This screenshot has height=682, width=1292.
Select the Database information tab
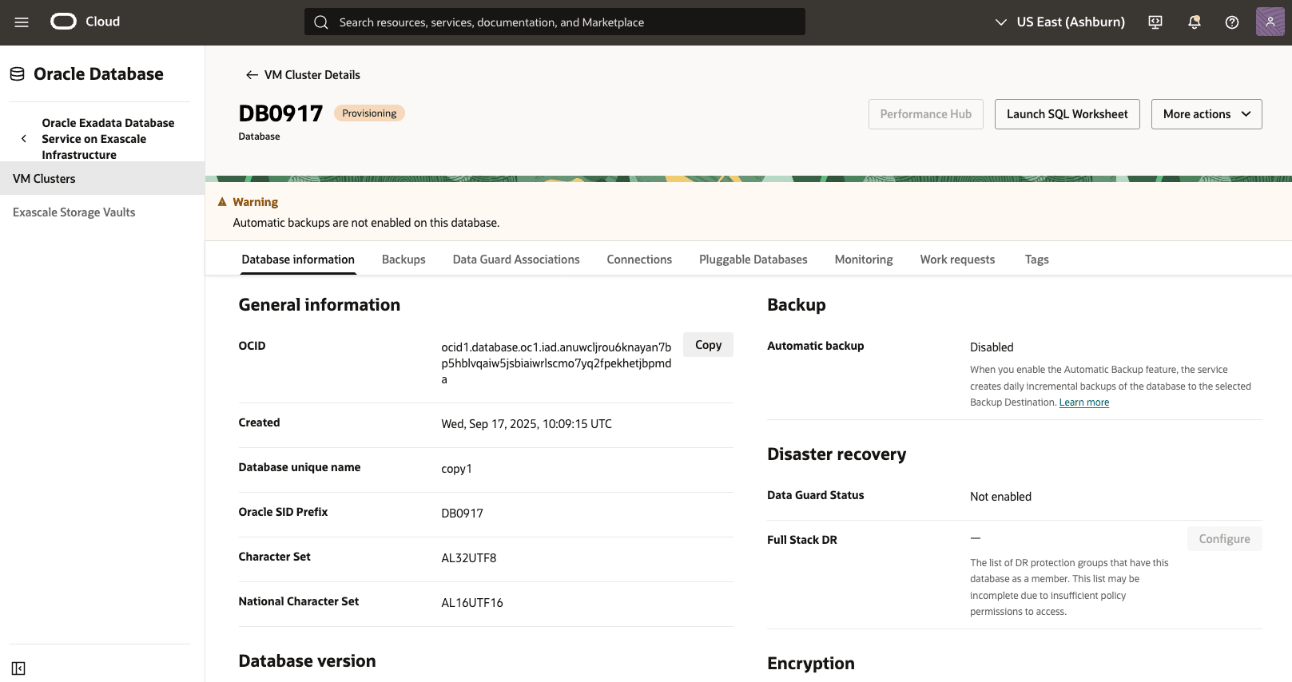[298, 260]
